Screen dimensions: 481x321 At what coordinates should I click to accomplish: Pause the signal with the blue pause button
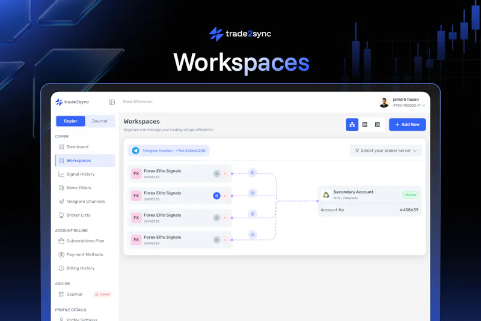(216, 196)
